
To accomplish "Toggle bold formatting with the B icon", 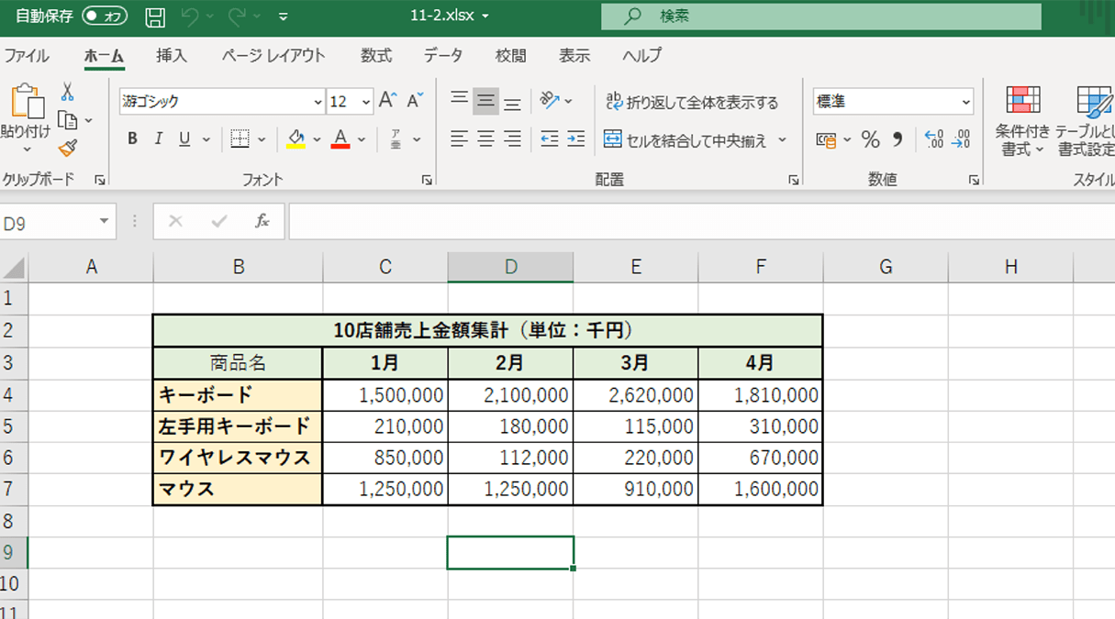I will [x=131, y=138].
